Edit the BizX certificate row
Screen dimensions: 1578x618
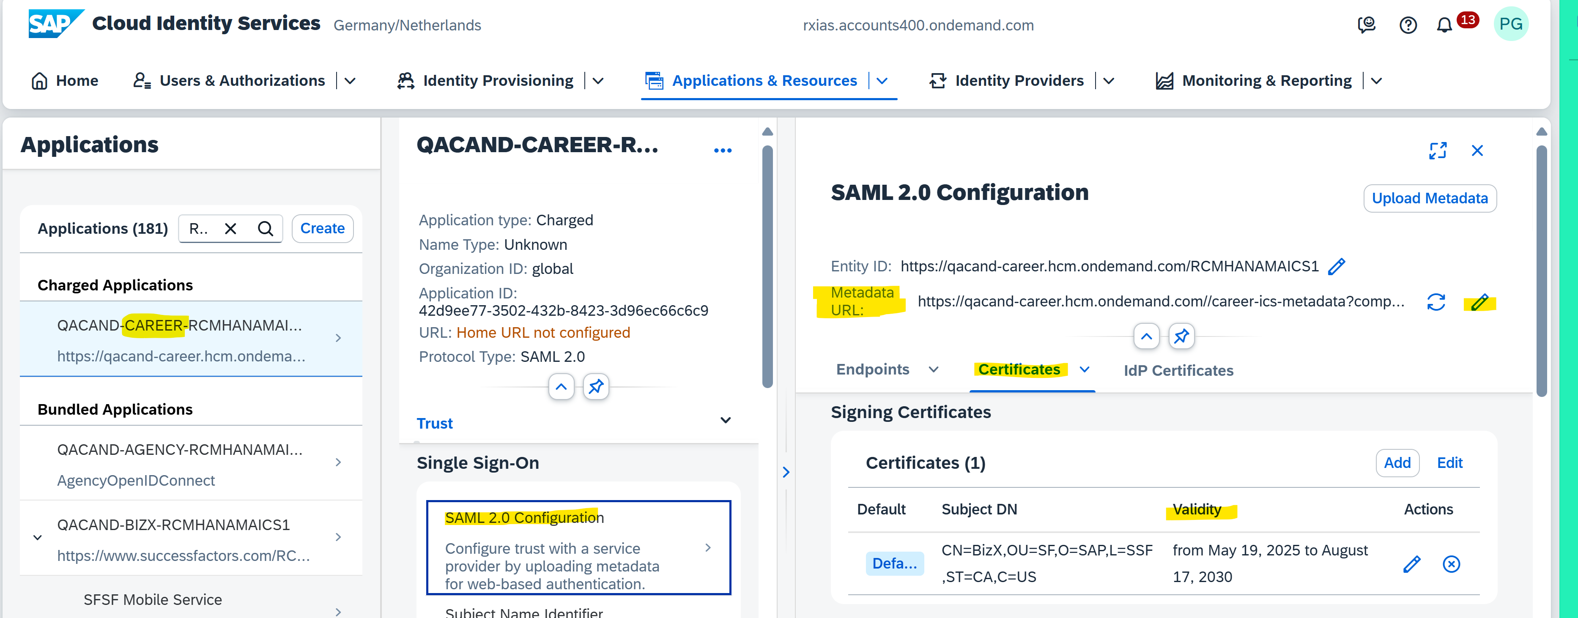click(1411, 564)
